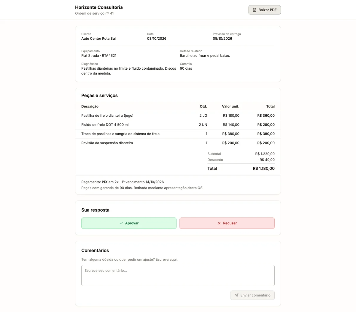Download the order with Baixar PDF button

tap(265, 10)
